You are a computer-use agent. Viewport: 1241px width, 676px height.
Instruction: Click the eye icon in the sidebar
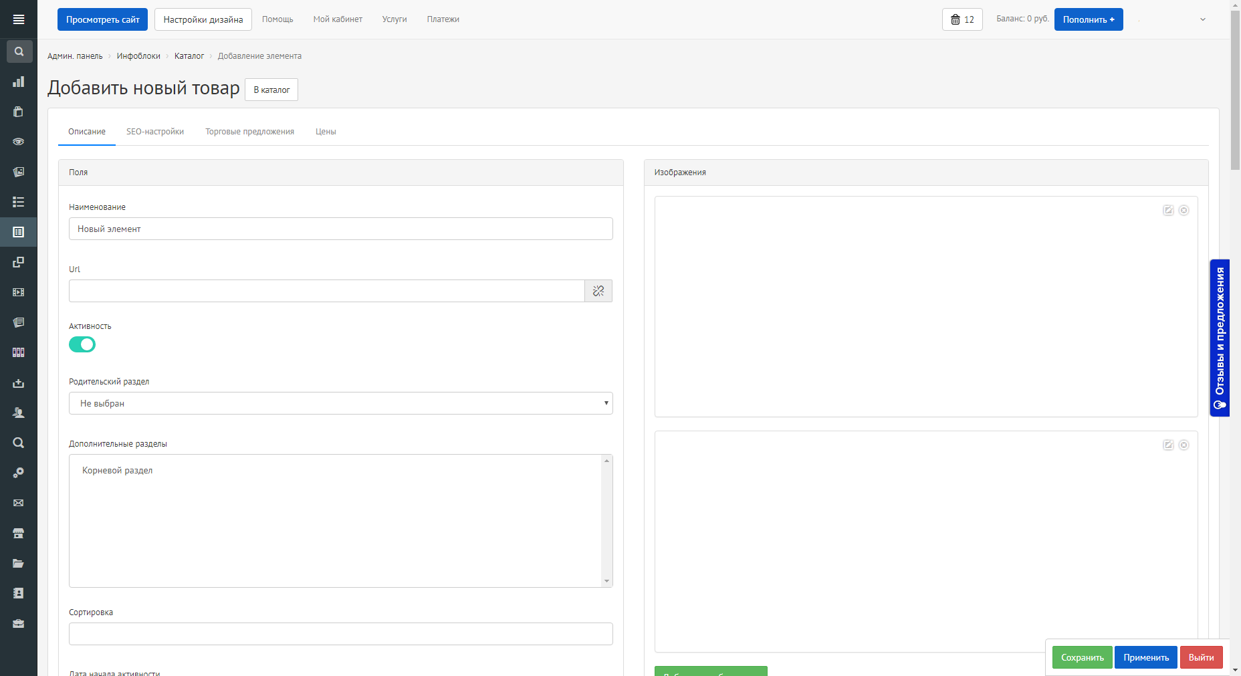(19, 142)
